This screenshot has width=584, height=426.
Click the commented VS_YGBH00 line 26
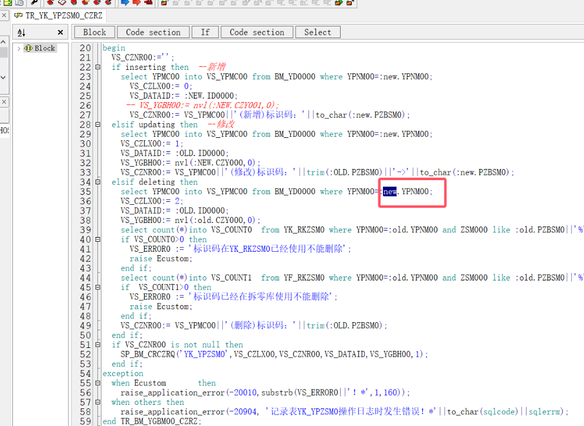tap(203, 106)
